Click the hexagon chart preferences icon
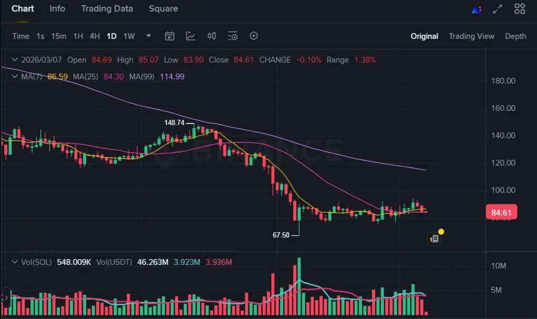Screen dimensions: 537x319 point(254,36)
